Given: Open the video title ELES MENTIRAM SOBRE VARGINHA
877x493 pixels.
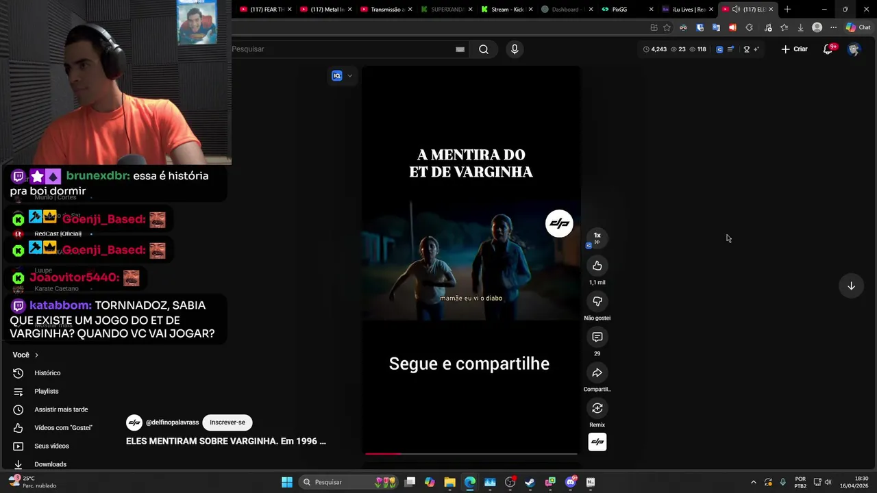Looking at the screenshot, I should pos(226,441).
